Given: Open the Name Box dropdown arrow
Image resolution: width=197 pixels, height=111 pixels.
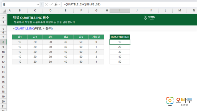Looking at the screenshot, I should click(x=37, y=5).
